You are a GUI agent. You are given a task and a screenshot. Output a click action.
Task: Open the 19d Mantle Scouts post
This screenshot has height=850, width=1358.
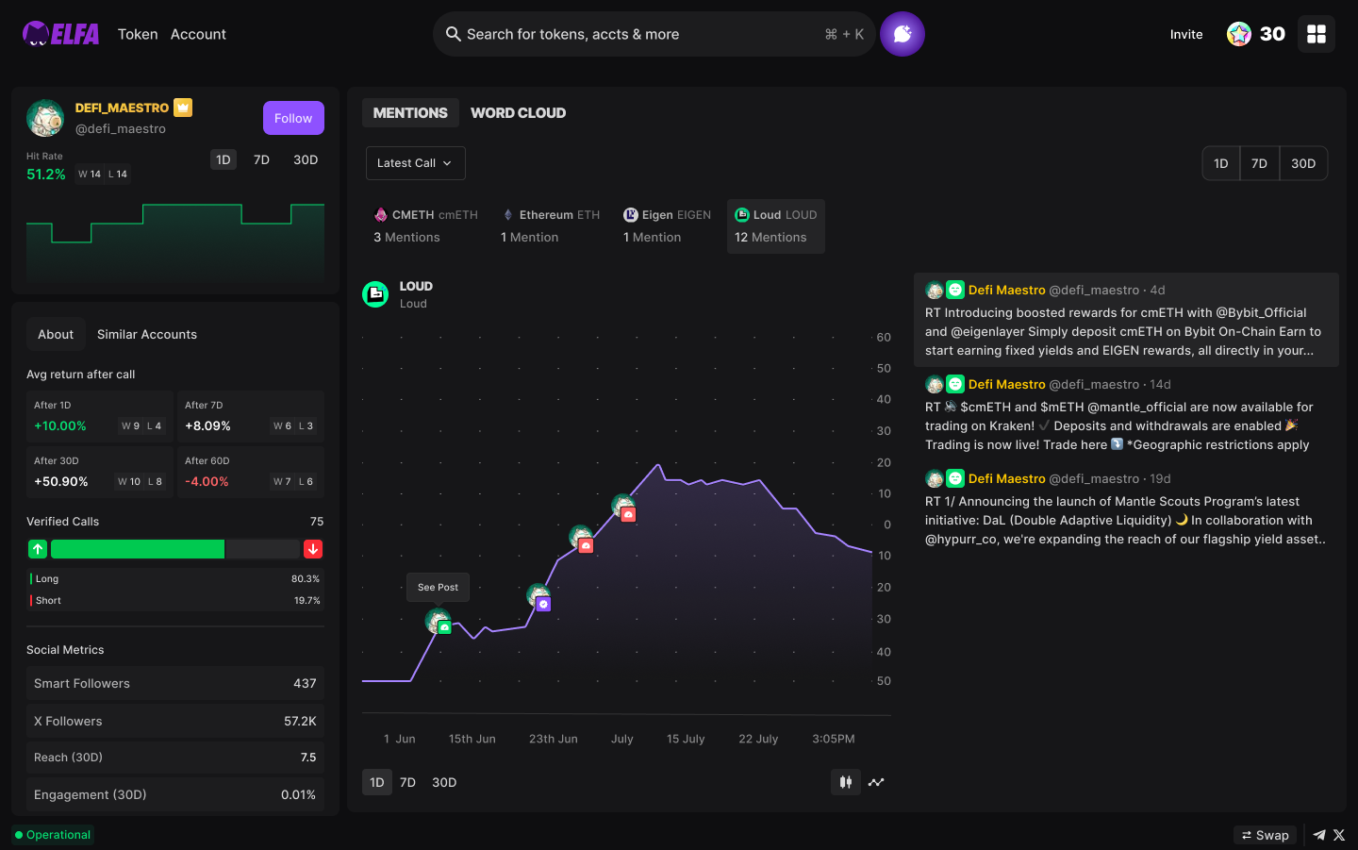1126,508
